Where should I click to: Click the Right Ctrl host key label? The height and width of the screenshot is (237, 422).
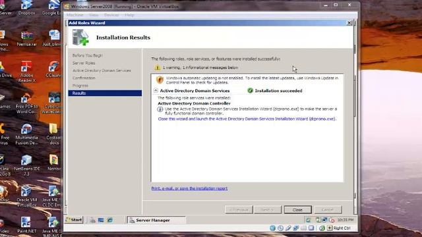pos(342,228)
